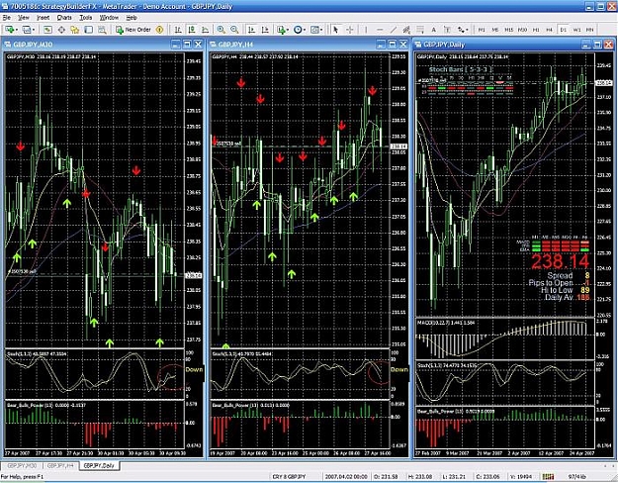618x483 pixels.
Task: Open the View menu
Action: tap(24, 18)
